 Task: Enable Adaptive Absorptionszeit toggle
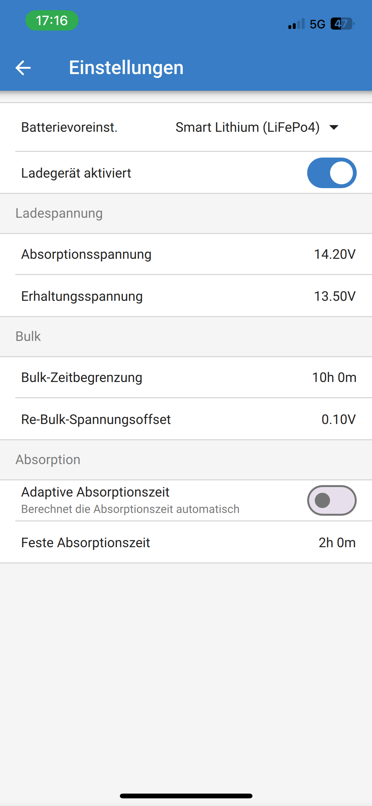click(x=332, y=500)
